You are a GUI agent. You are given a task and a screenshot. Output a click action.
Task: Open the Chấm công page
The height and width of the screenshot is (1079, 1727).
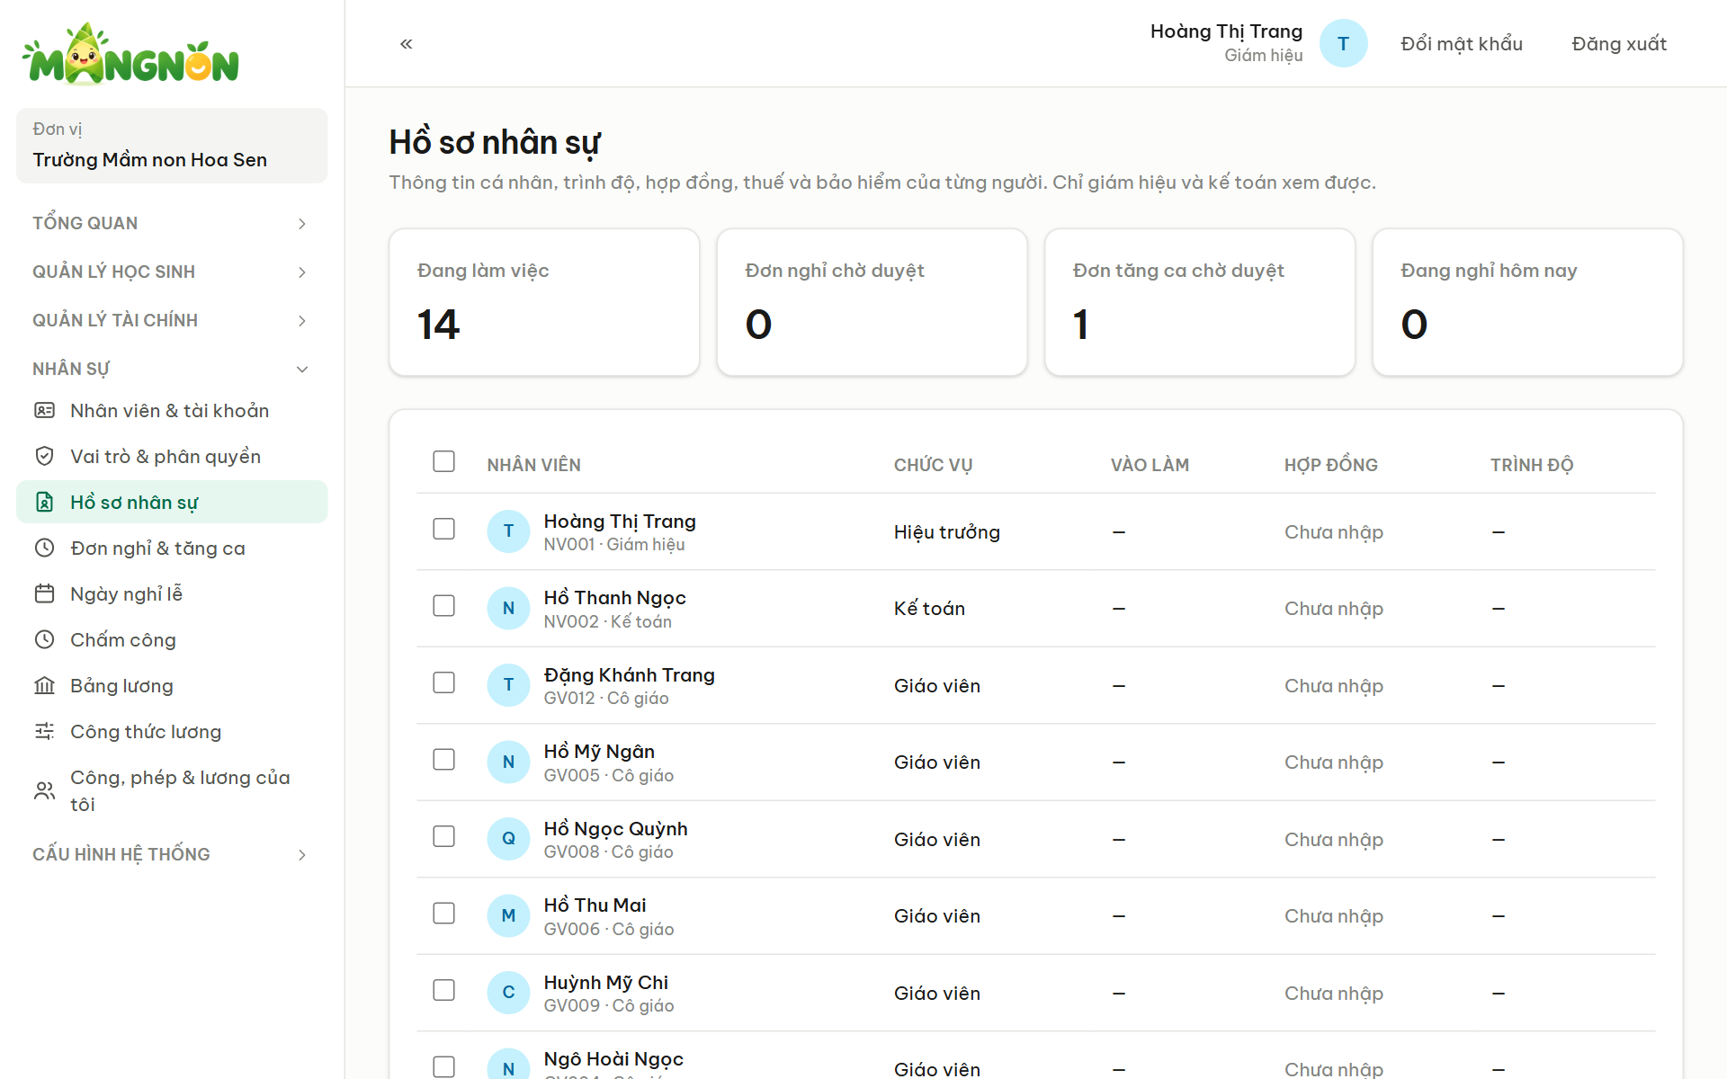click(172, 640)
